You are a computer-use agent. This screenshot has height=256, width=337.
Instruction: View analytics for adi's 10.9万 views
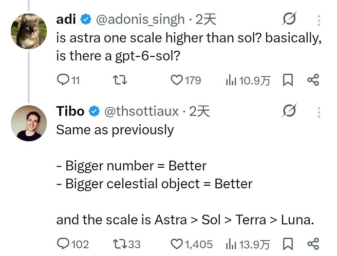(248, 81)
